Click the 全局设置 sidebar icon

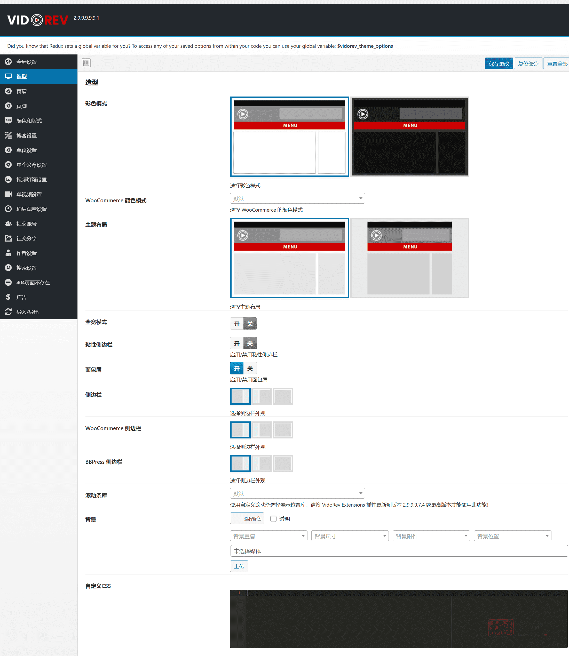(8, 62)
